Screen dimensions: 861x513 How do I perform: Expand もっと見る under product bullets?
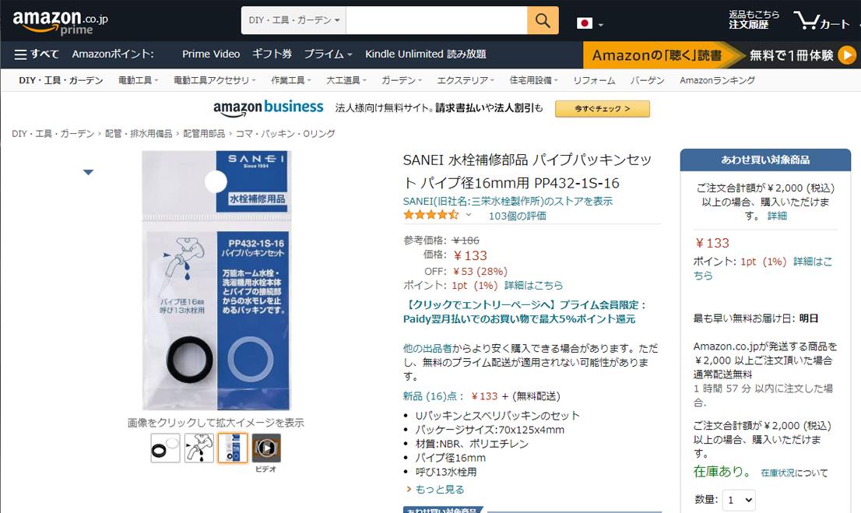click(x=435, y=489)
